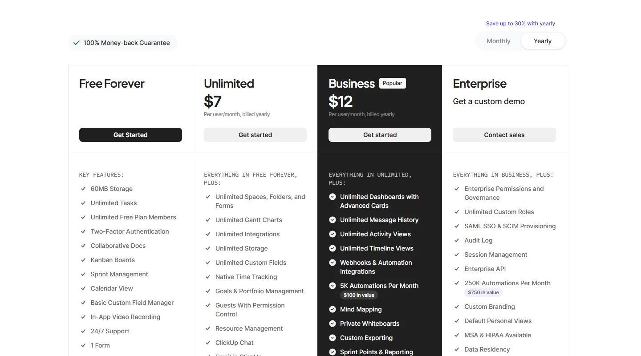Click the $12 price text
The width and height of the screenshot is (641, 356).
pyautogui.click(x=341, y=101)
